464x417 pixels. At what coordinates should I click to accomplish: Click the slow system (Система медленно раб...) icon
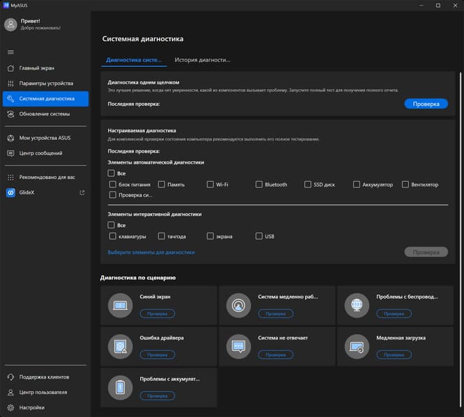[x=238, y=305]
